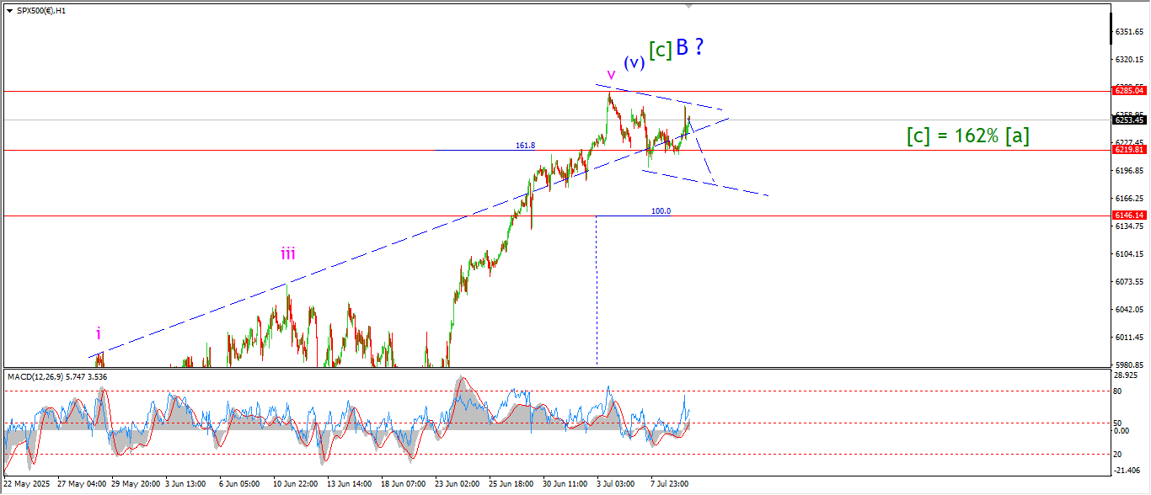
Task: Select the red 6219.81 price level tag
Action: point(1128,149)
